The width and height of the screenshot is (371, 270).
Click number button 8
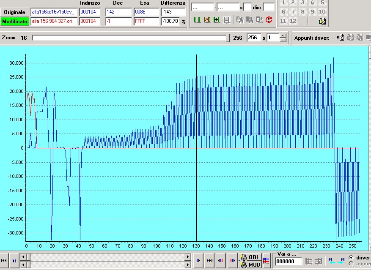tap(302, 11)
